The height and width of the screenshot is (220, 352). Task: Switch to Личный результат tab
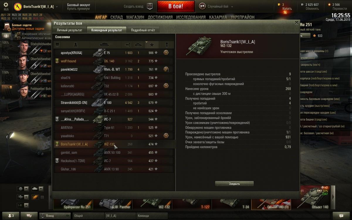pos(70,30)
